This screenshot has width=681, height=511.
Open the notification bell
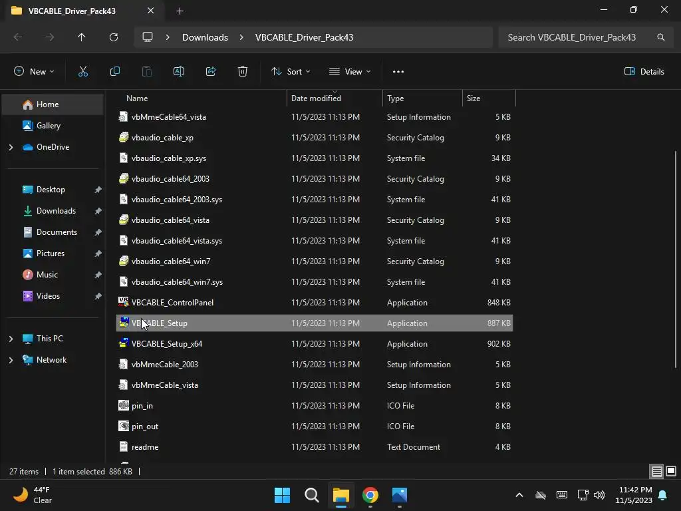pyautogui.click(x=662, y=495)
